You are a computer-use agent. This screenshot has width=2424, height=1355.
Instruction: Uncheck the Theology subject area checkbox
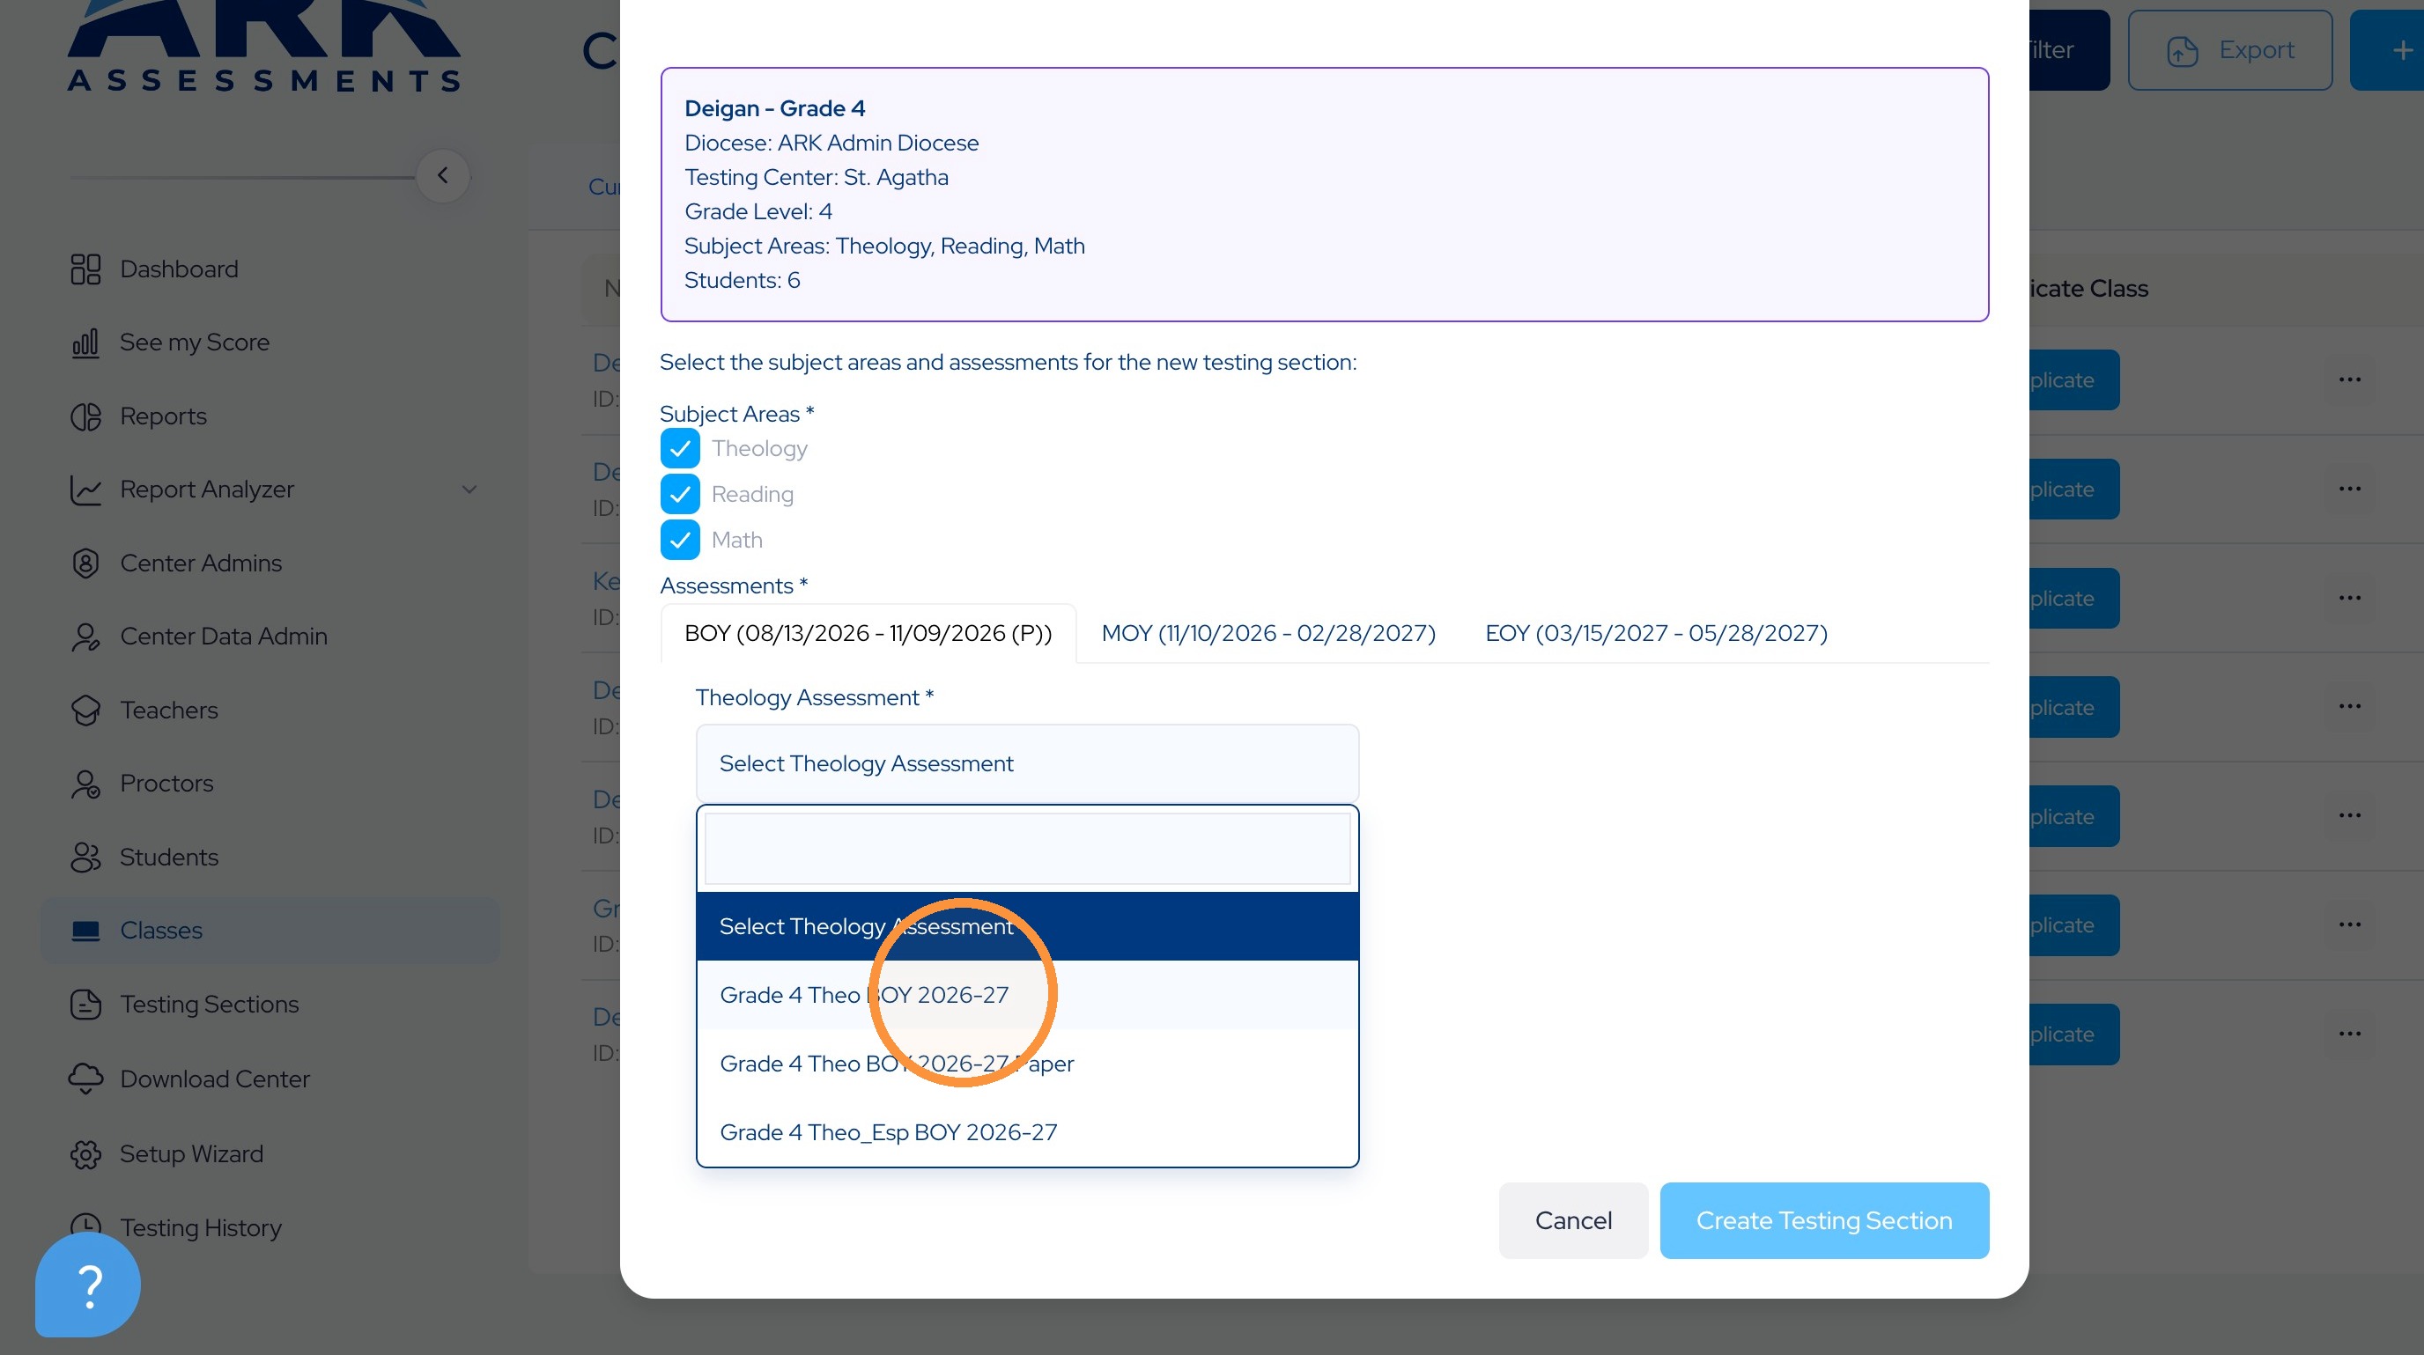pos(679,448)
